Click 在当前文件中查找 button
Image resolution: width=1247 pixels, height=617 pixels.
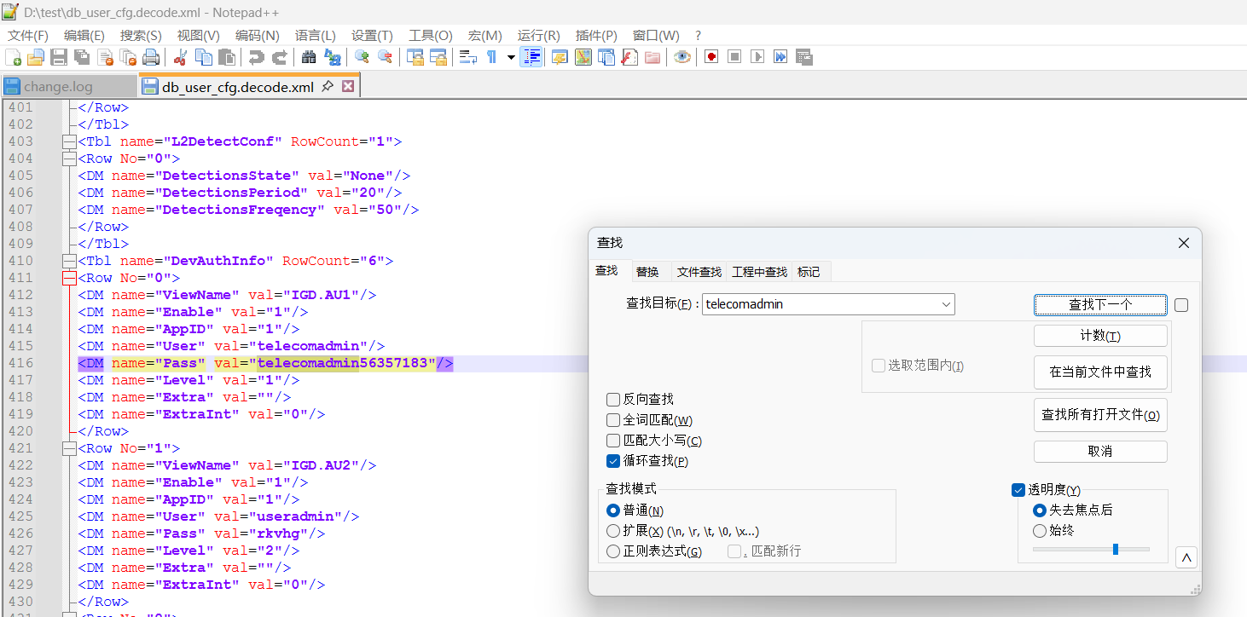[x=1100, y=372]
